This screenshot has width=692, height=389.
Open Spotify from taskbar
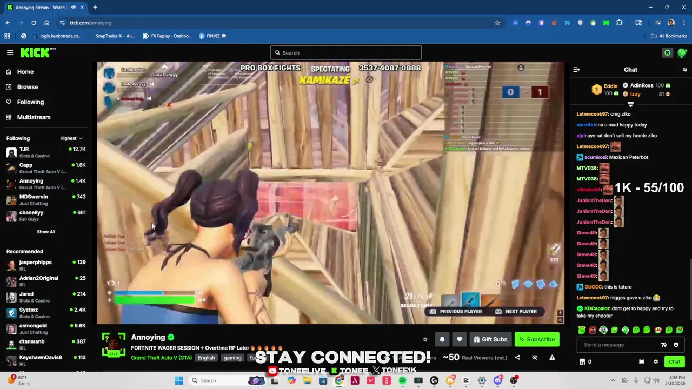402,380
